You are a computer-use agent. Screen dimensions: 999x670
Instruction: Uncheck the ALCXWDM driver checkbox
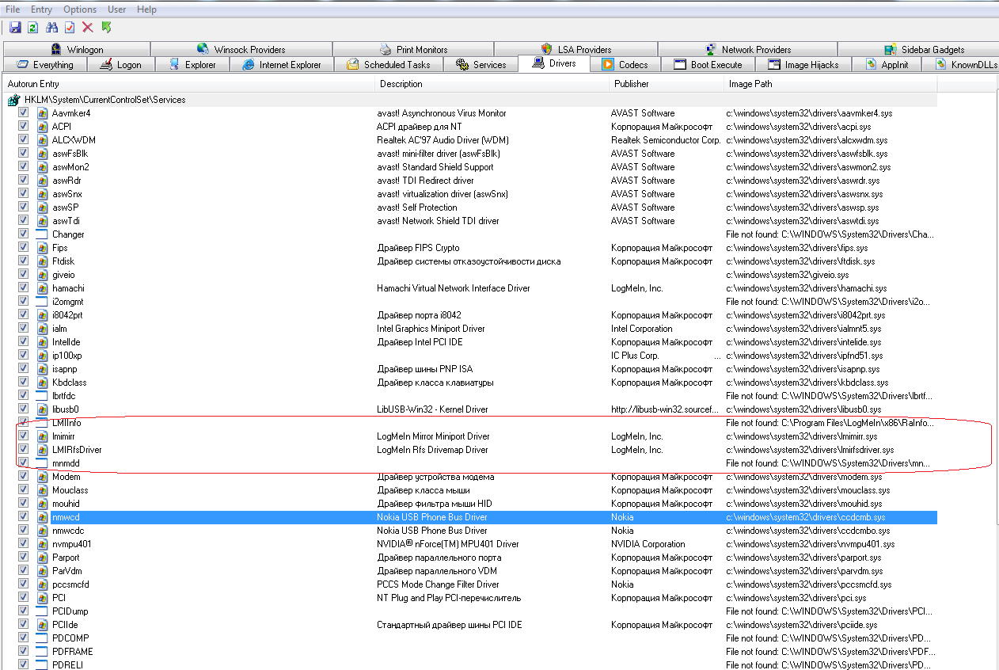point(24,140)
